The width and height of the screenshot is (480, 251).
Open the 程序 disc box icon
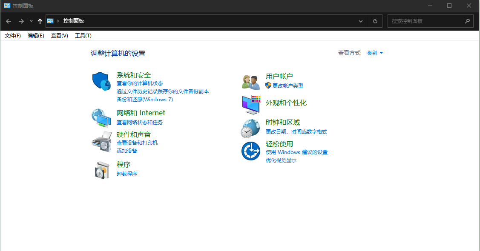tap(102, 170)
